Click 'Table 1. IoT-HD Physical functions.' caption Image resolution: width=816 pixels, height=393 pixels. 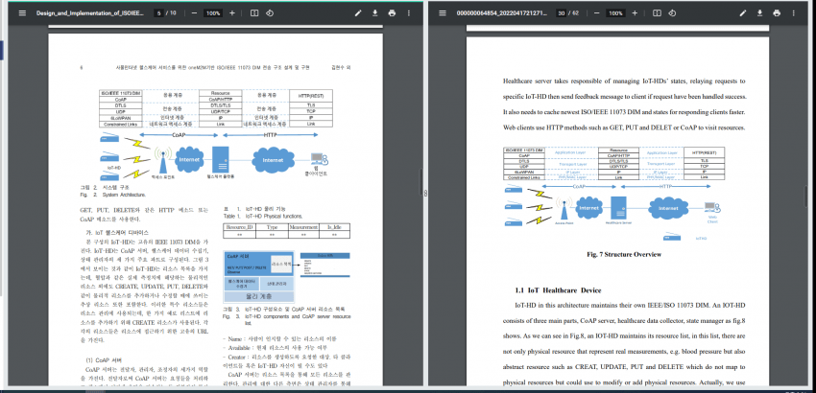pos(263,216)
